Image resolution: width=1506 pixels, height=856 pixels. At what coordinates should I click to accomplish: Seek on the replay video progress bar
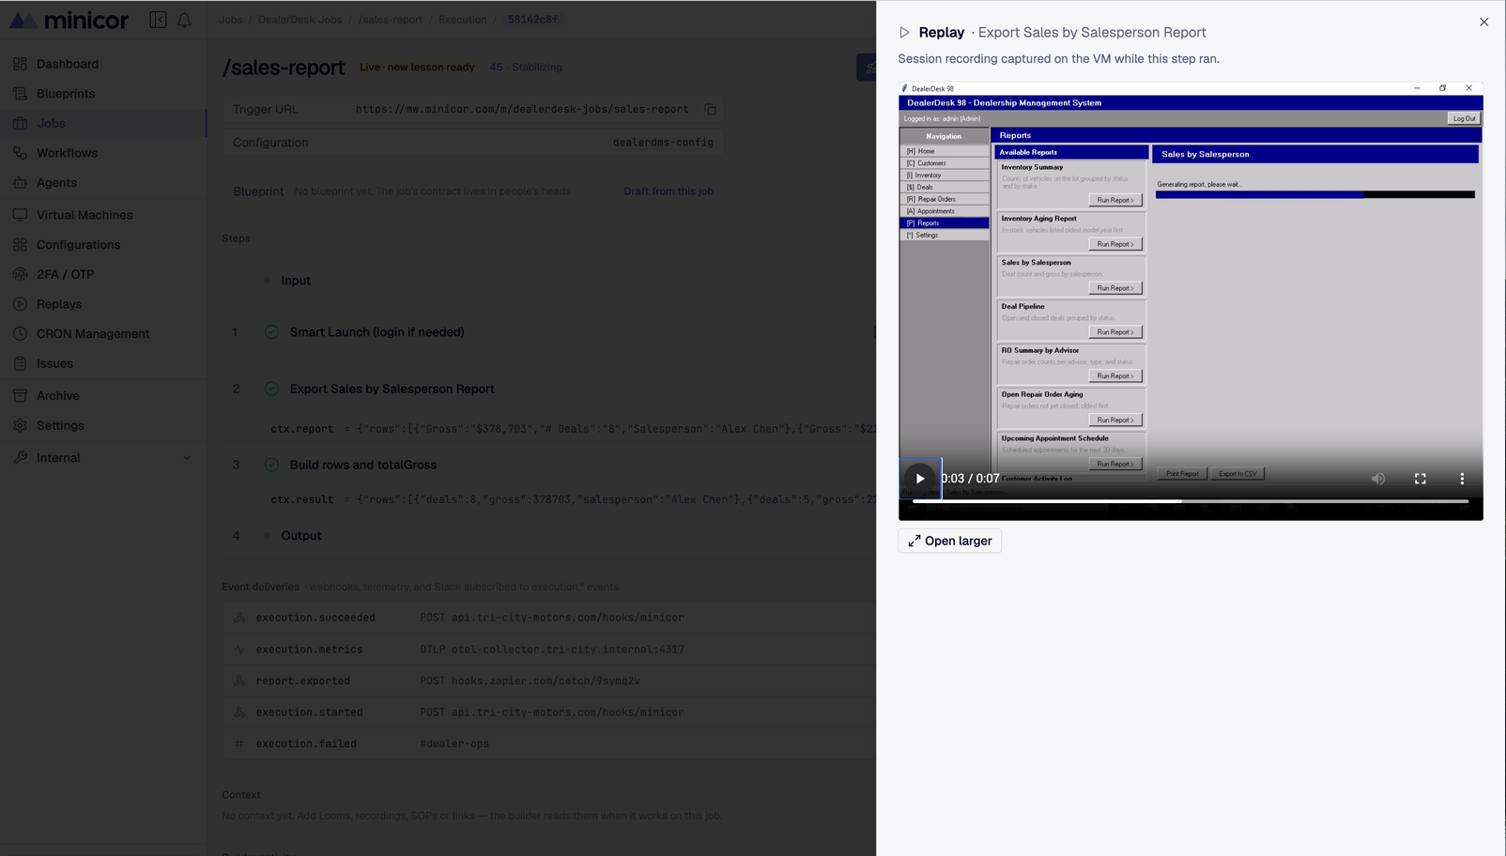[x=1191, y=501]
